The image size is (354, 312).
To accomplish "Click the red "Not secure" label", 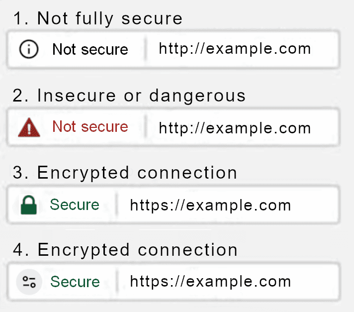I will click(x=90, y=127).
